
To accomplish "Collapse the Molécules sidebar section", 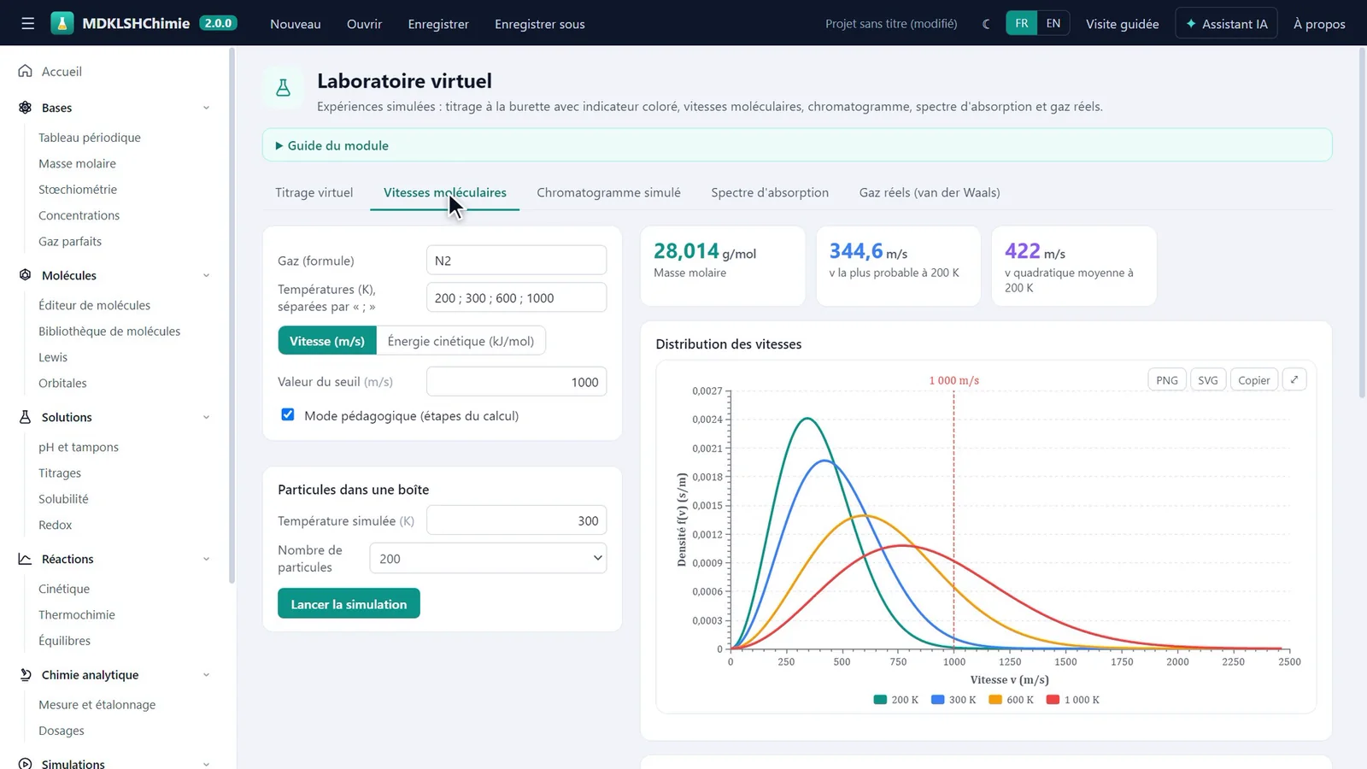I will pyautogui.click(x=206, y=275).
